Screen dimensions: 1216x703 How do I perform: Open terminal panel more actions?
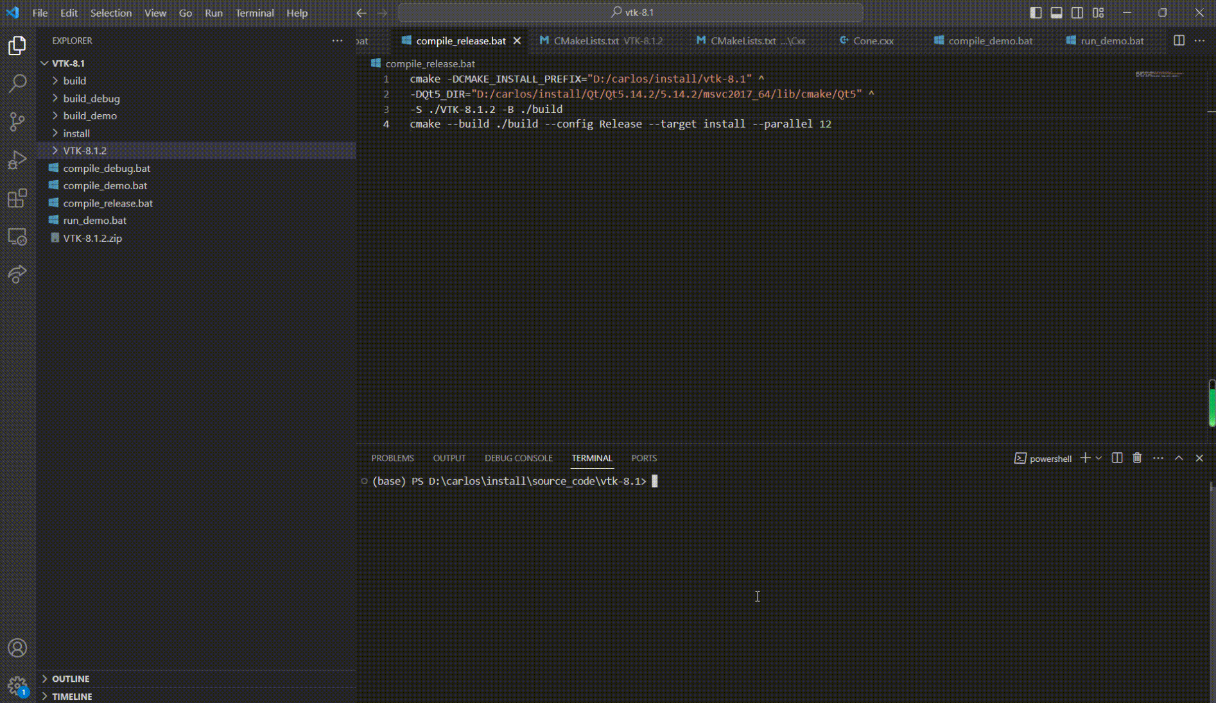pyautogui.click(x=1158, y=458)
